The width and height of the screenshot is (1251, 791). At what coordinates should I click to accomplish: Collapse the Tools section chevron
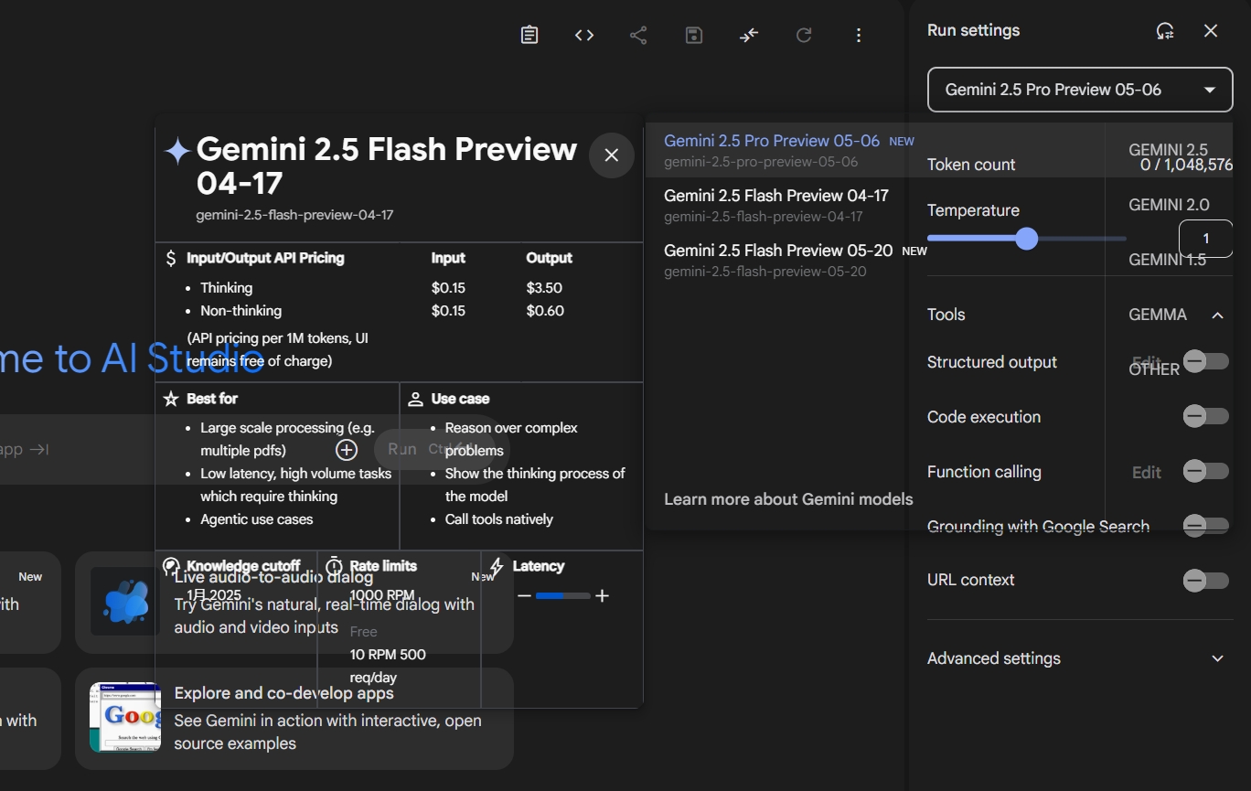point(1217,315)
